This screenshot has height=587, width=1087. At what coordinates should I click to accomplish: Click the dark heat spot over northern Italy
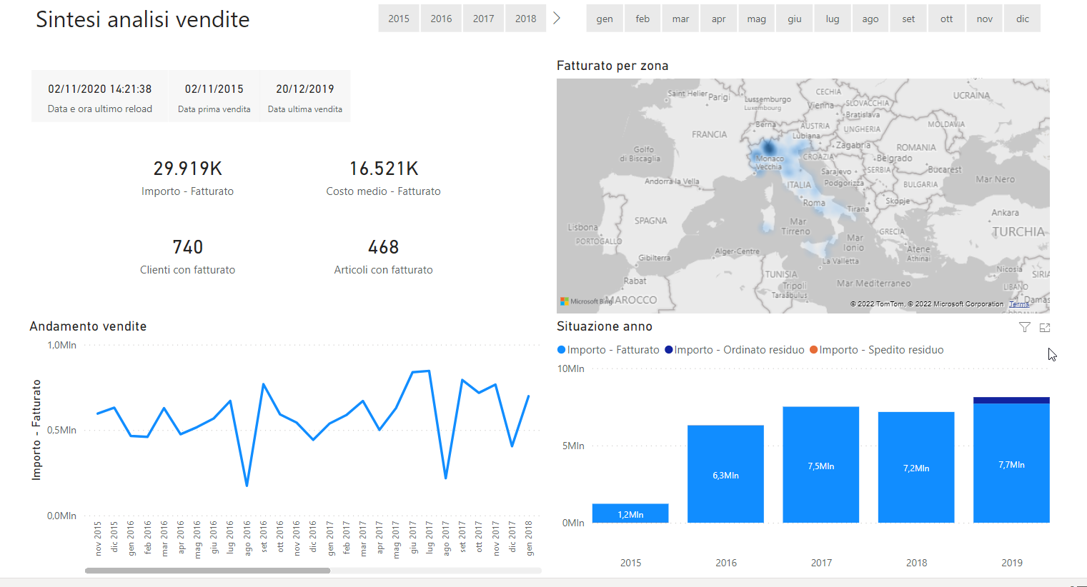(x=768, y=149)
